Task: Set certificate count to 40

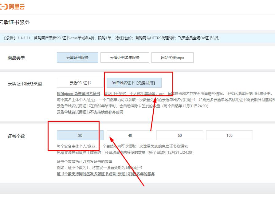Action: (x=130, y=135)
